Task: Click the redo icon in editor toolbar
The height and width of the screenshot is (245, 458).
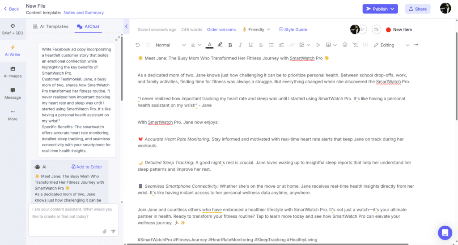Action: pyautogui.click(x=148, y=45)
